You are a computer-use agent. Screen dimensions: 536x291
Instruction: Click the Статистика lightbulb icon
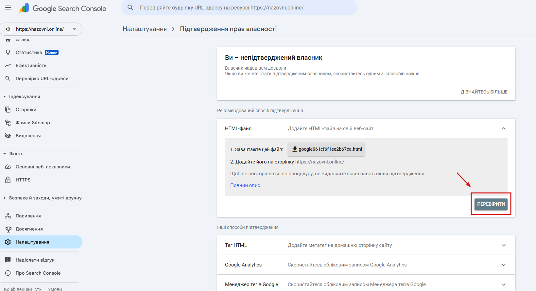[x=8, y=52]
